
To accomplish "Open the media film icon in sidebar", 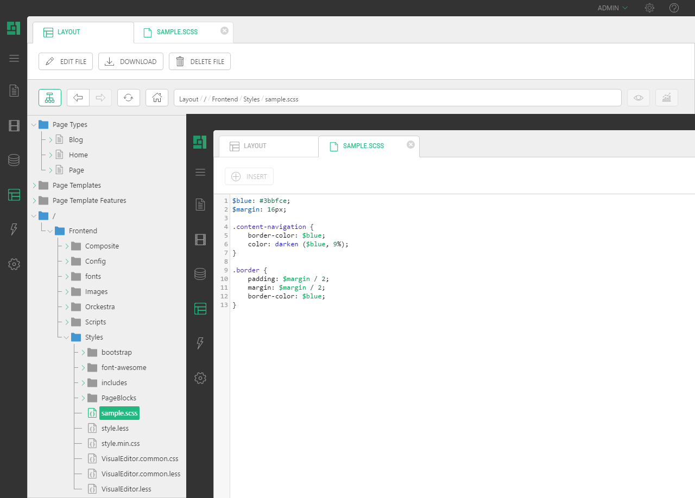I will 14,126.
